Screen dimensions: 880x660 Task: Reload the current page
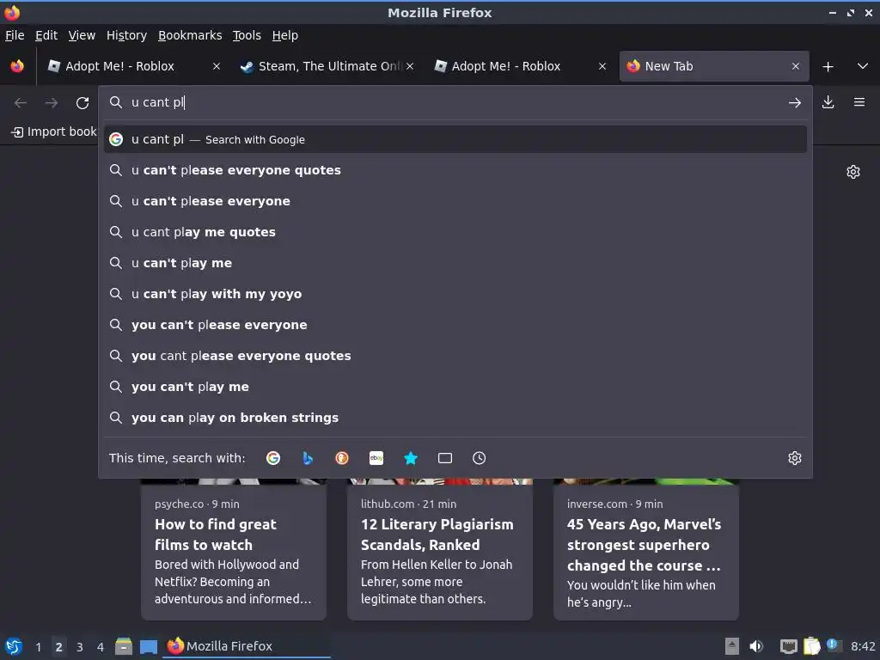pyautogui.click(x=82, y=103)
